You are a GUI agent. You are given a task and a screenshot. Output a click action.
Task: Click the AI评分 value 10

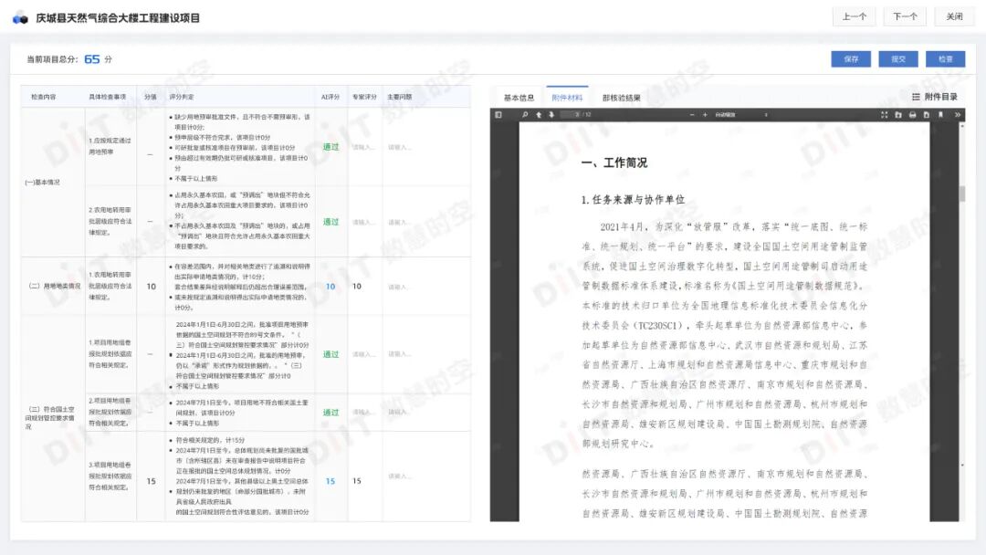pyautogui.click(x=330, y=286)
